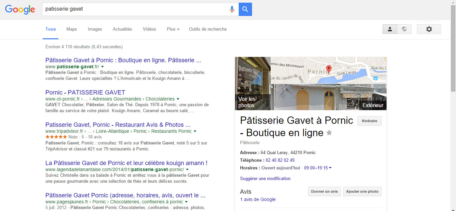Click the blue transit icon on map
The height and width of the screenshot is (211, 456).
[376, 78]
